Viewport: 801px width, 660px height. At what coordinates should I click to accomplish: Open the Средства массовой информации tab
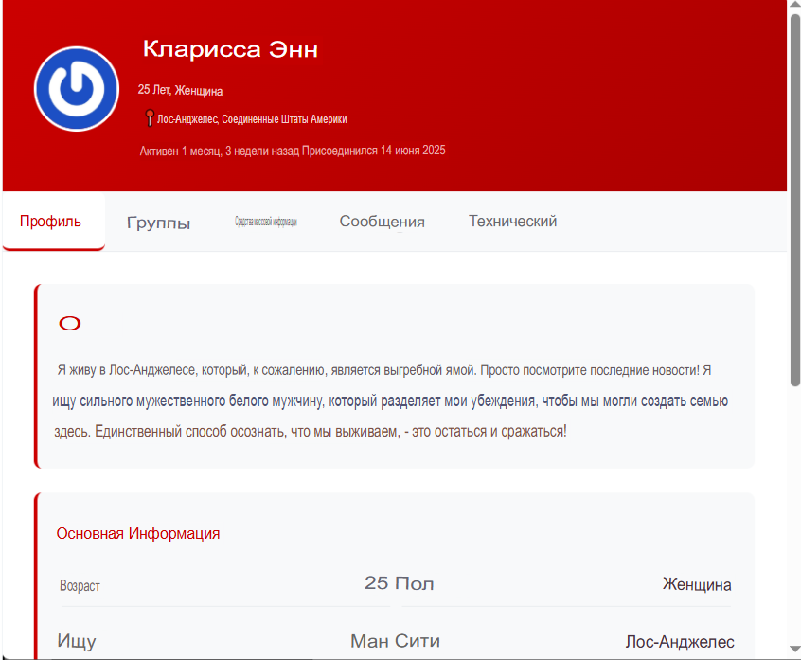click(x=266, y=222)
